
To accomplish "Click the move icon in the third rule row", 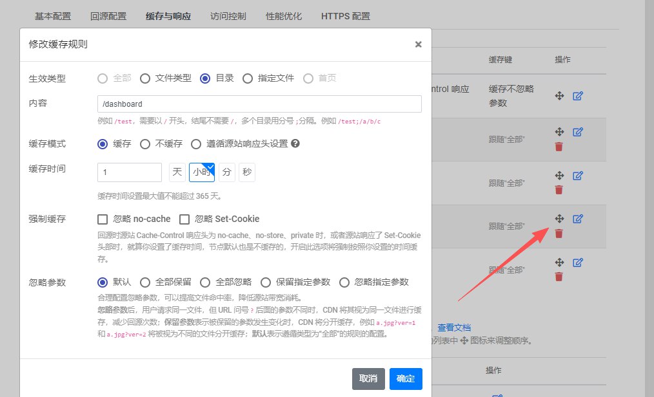I will (x=559, y=176).
